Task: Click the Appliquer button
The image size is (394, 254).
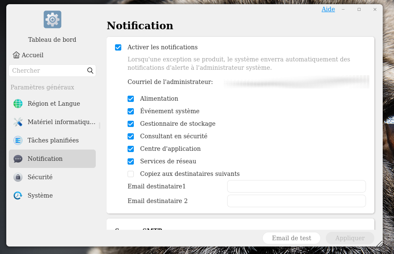Action: coord(350,238)
